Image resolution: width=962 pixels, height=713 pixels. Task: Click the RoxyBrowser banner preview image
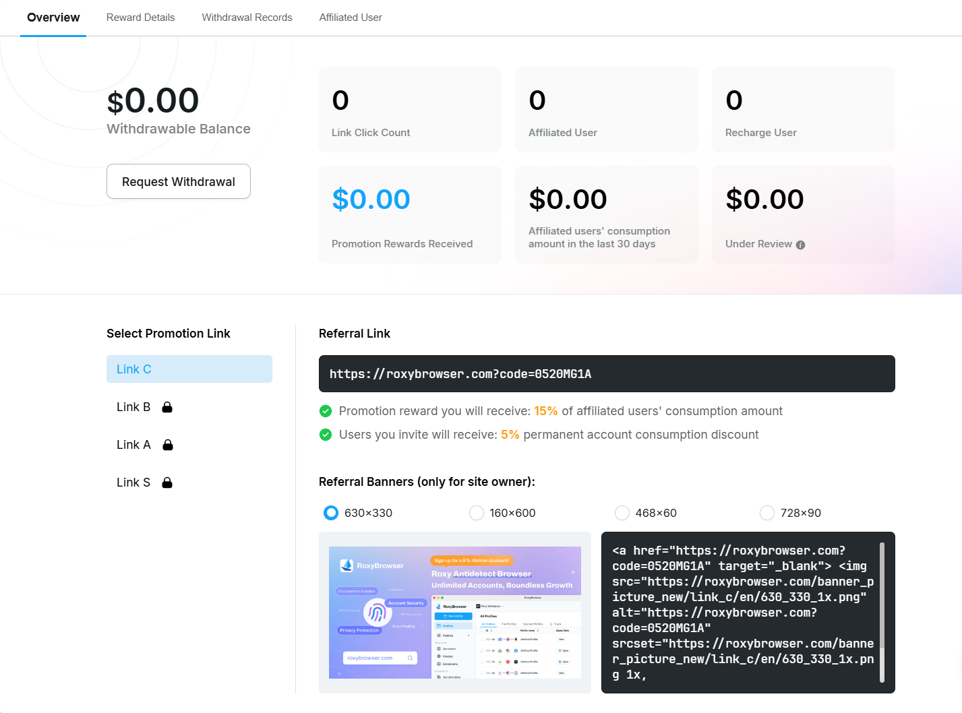455,613
